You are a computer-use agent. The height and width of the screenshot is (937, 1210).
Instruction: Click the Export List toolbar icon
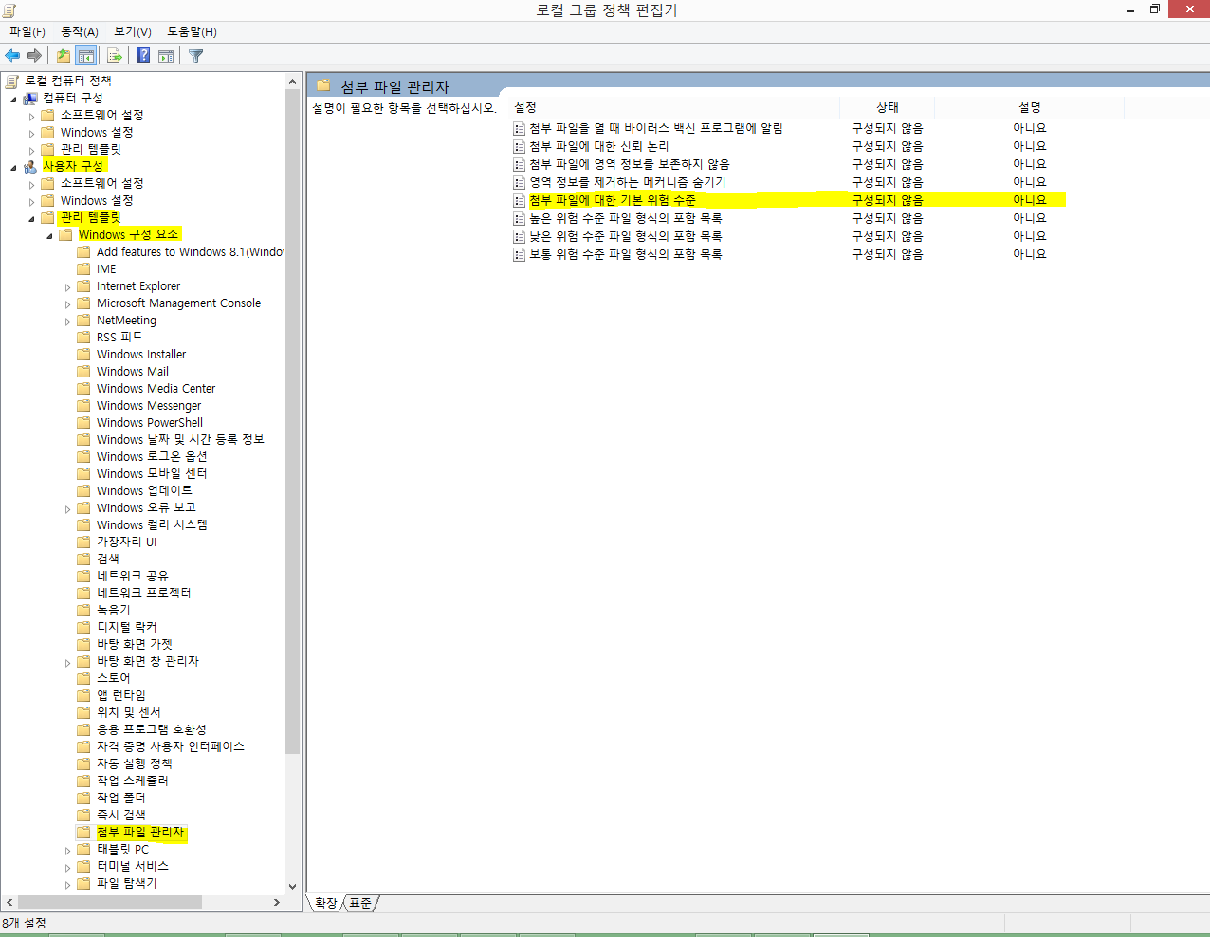point(115,56)
